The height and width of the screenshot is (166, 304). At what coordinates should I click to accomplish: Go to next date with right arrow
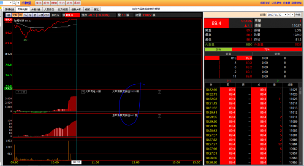pos(292,15)
